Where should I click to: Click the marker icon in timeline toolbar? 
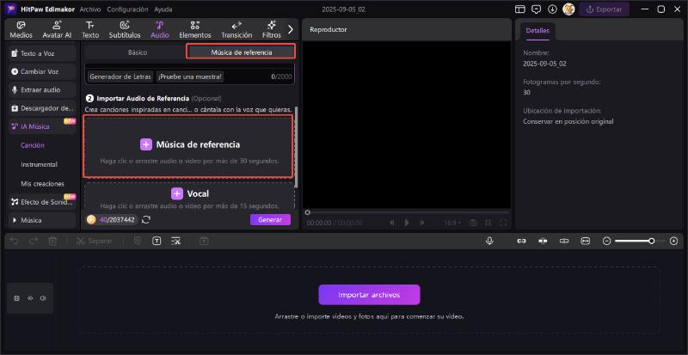click(x=138, y=241)
